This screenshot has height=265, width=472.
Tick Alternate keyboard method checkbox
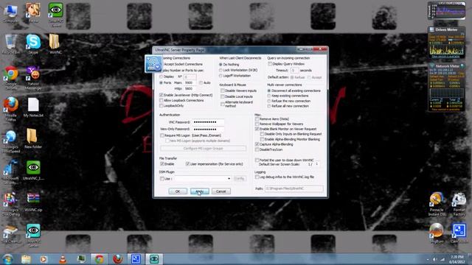click(223, 104)
